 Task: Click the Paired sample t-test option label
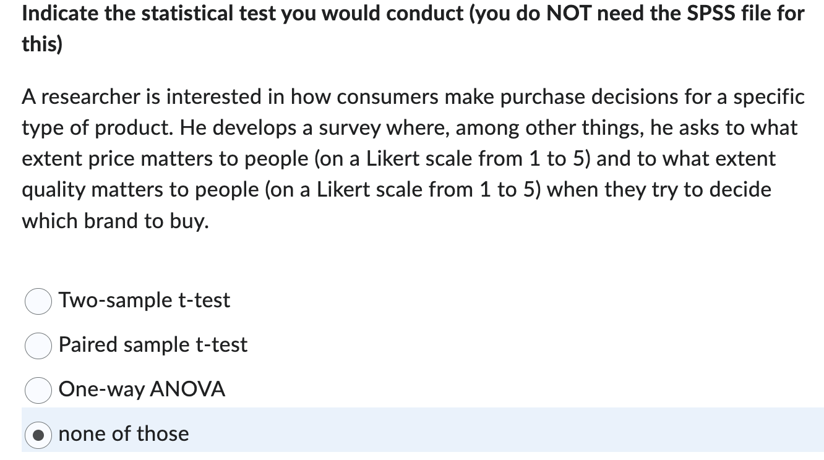[153, 346]
